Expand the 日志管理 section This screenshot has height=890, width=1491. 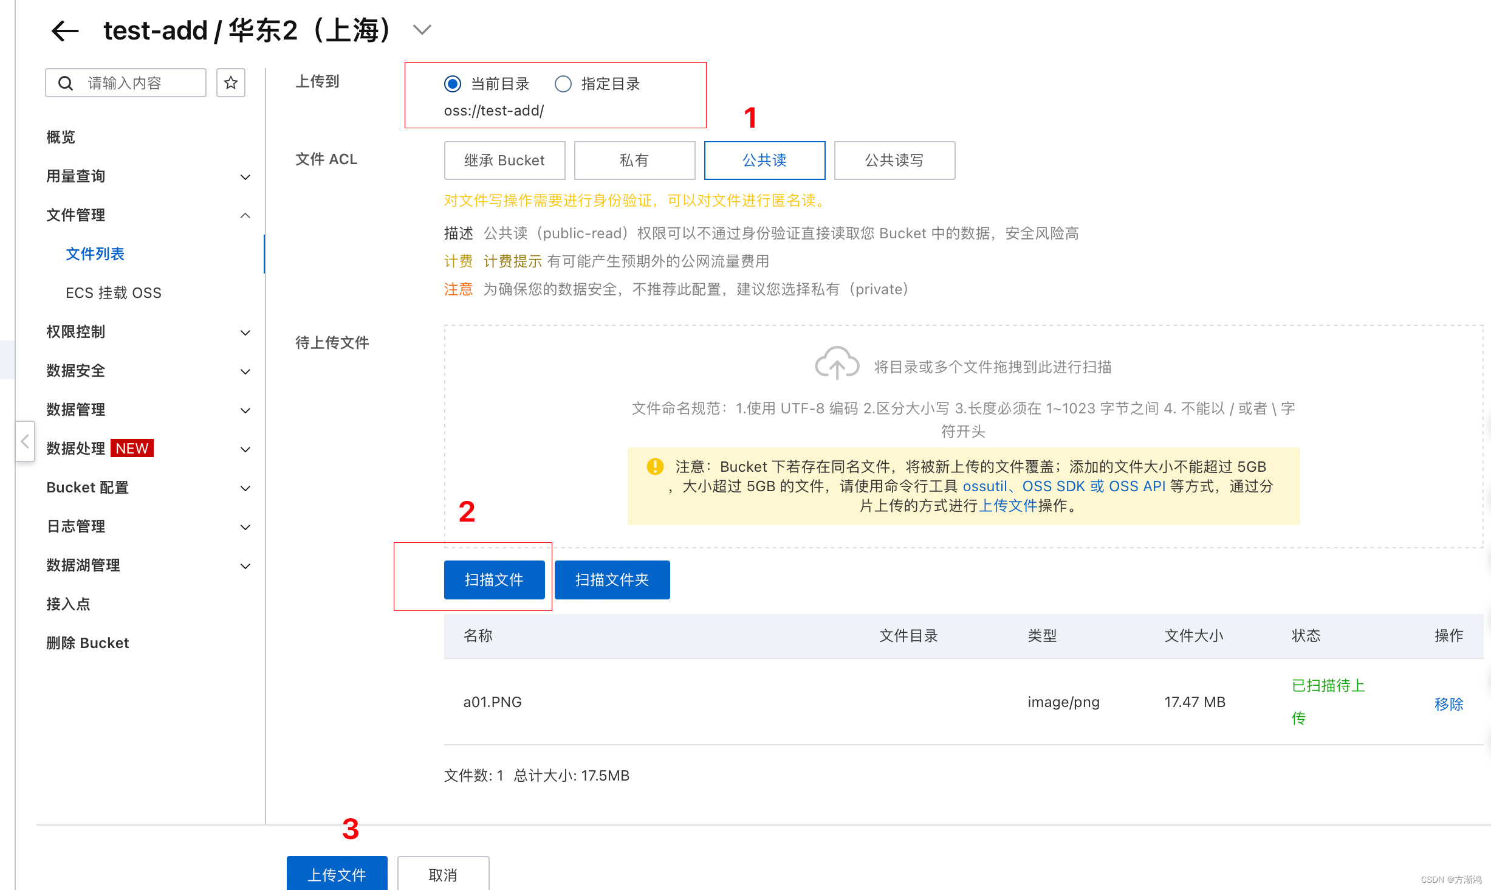148,526
